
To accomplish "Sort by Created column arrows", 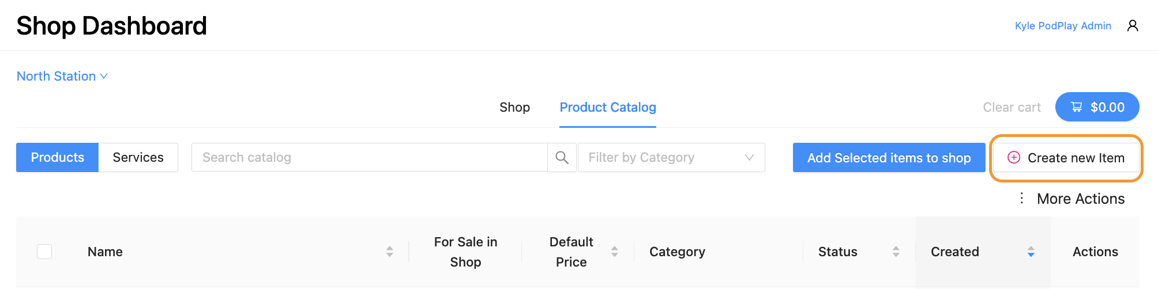I will pyautogui.click(x=1031, y=252).
